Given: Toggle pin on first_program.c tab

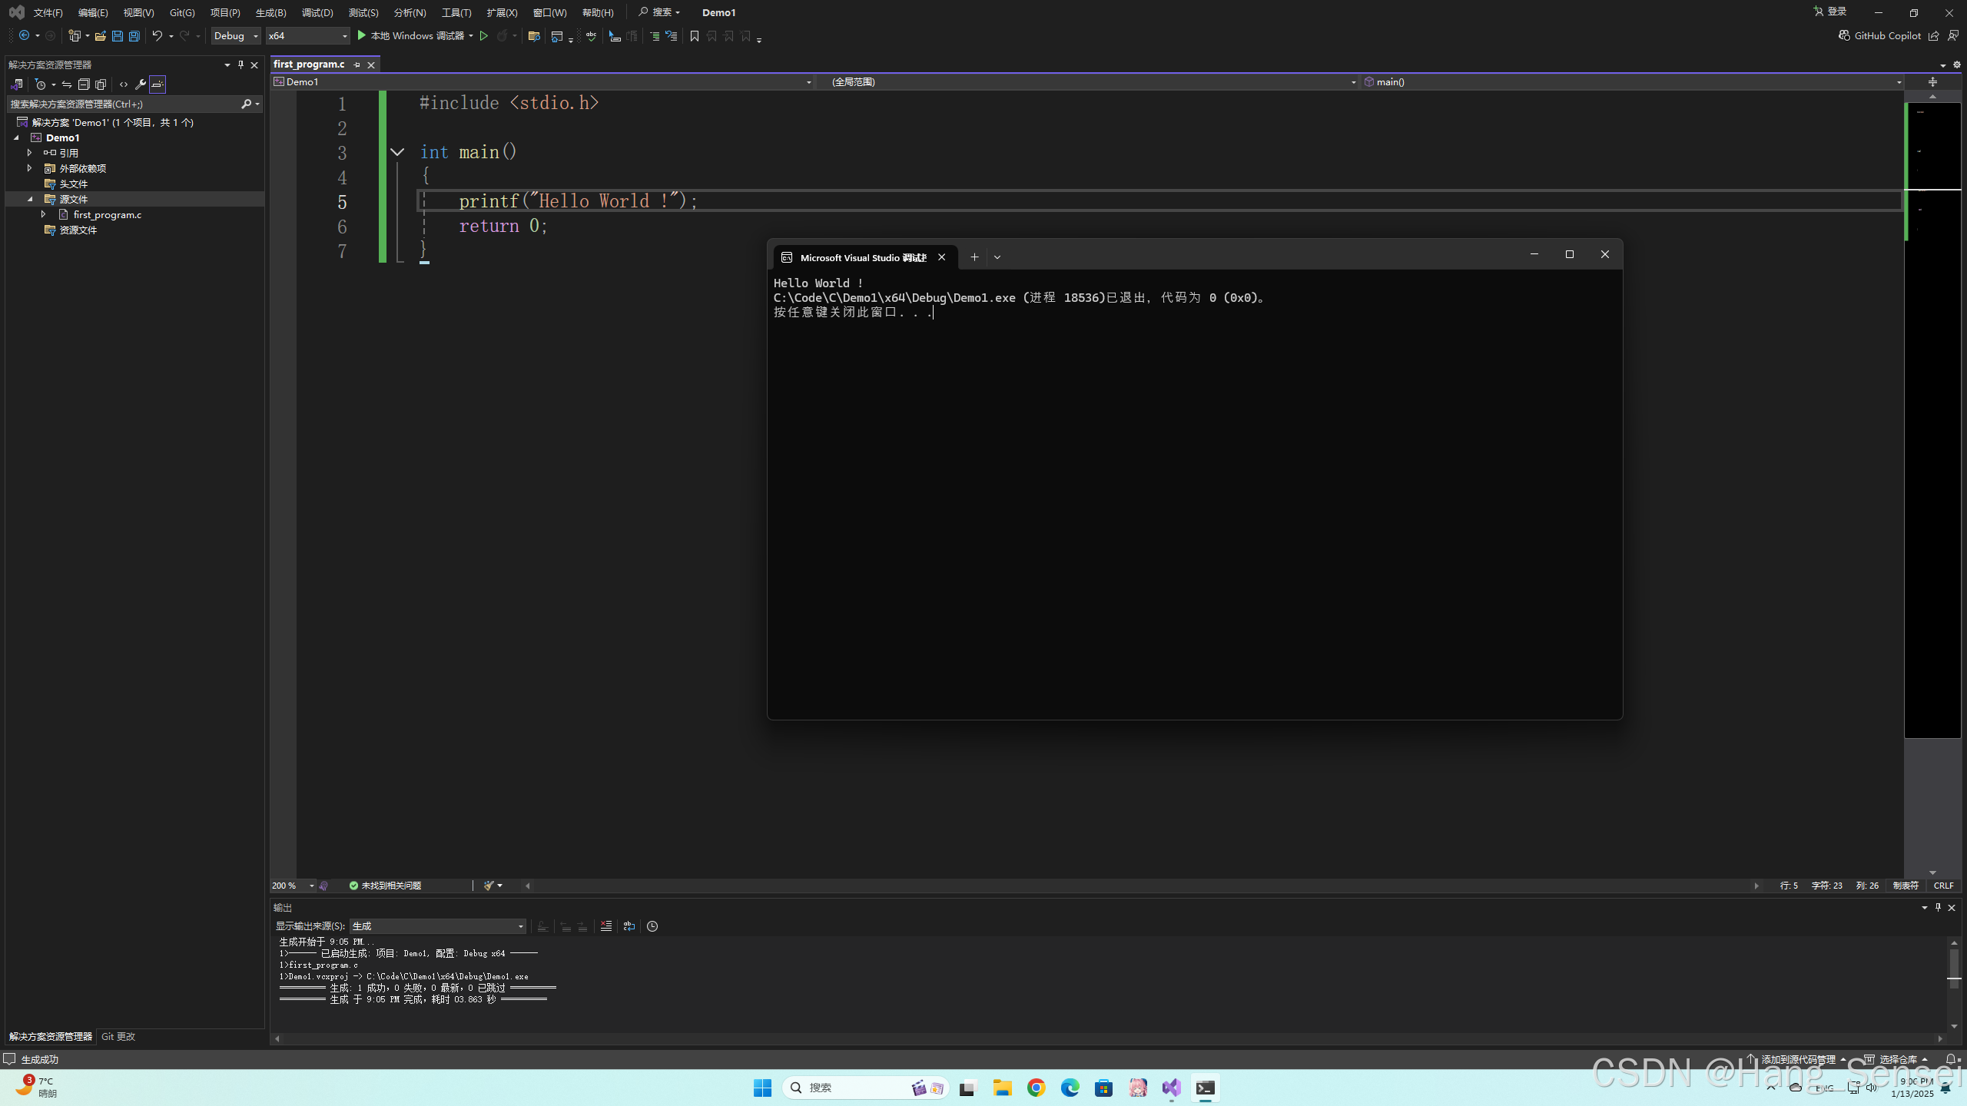Looking at the screenshot, I should pos(357,65).
